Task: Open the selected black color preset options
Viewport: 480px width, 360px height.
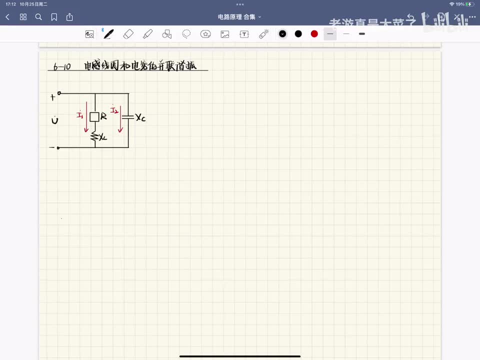Action: 282,34
